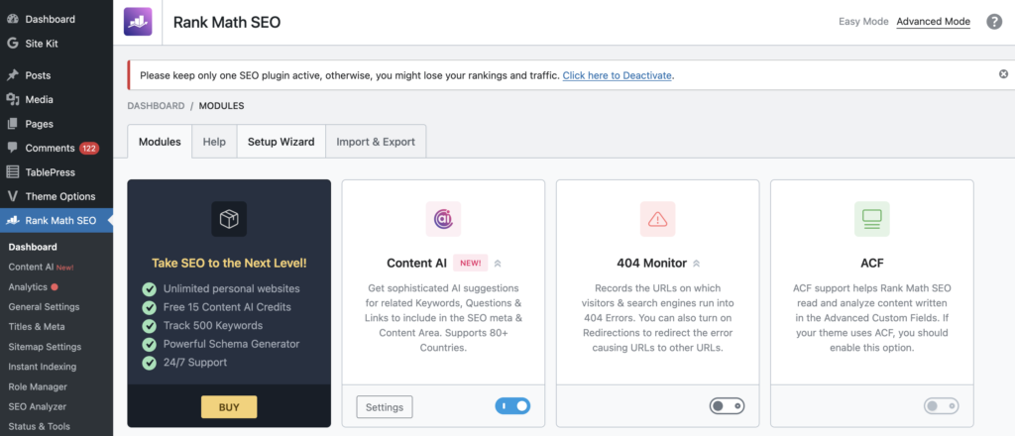Image resolution: width=1015 pixels, height=436 pixels.
Task: Click the Media icon in sidebar
Action: tap(12, 100)
